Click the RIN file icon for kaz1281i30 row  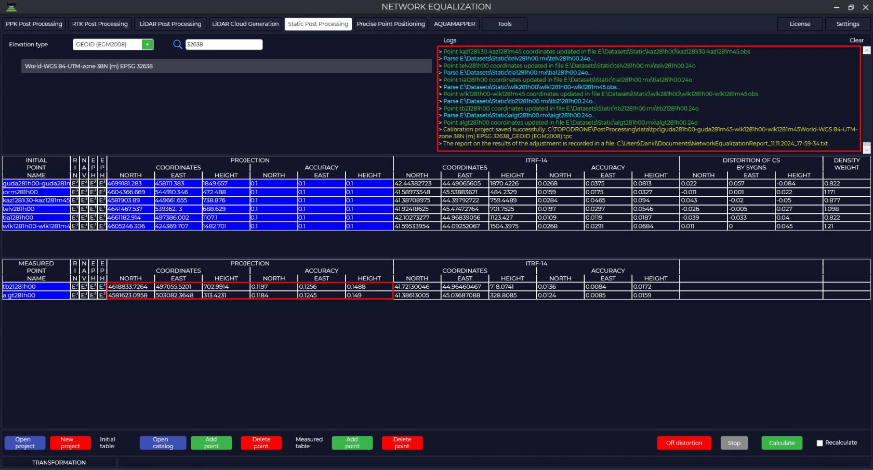(x=75, y=200)
